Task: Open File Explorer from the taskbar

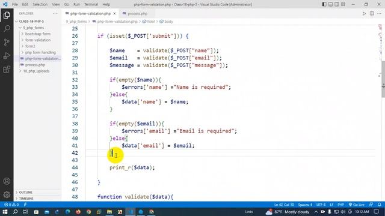Action: coord(109,212)
